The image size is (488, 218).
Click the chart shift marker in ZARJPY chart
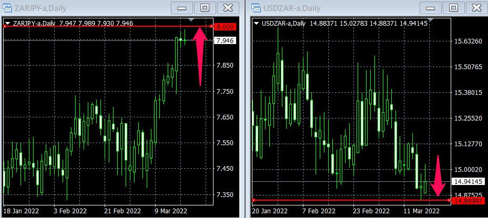pos(191,20)
